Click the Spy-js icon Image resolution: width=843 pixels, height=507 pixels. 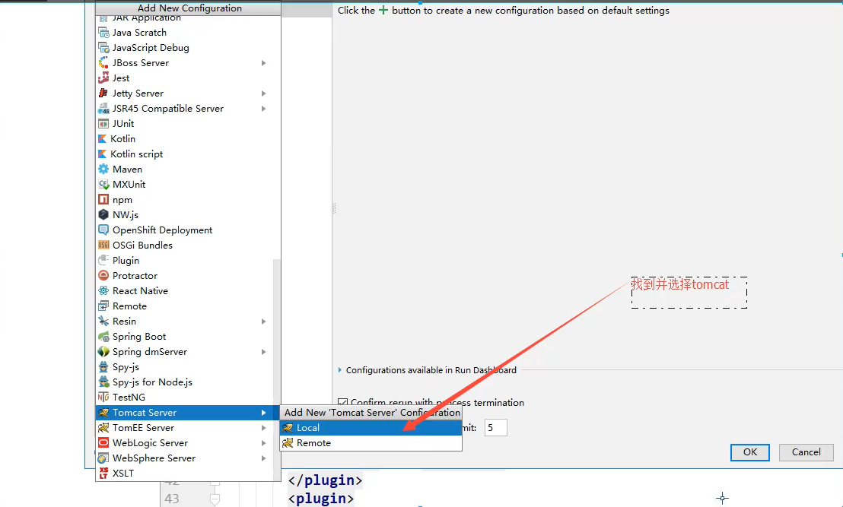tap(103, 367)
